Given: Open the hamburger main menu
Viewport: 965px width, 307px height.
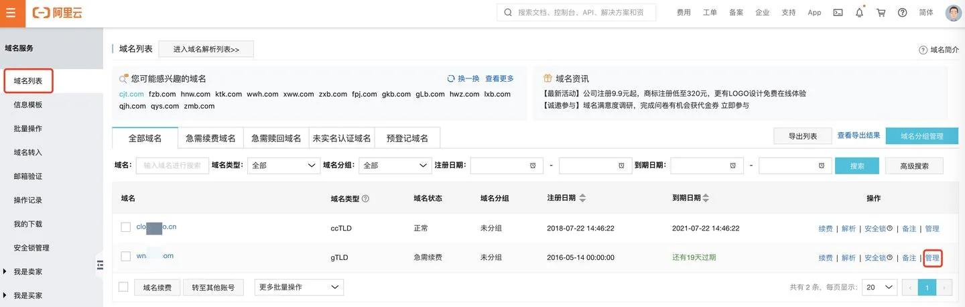Looking at the screenshot, I should (x=10, y=13).
